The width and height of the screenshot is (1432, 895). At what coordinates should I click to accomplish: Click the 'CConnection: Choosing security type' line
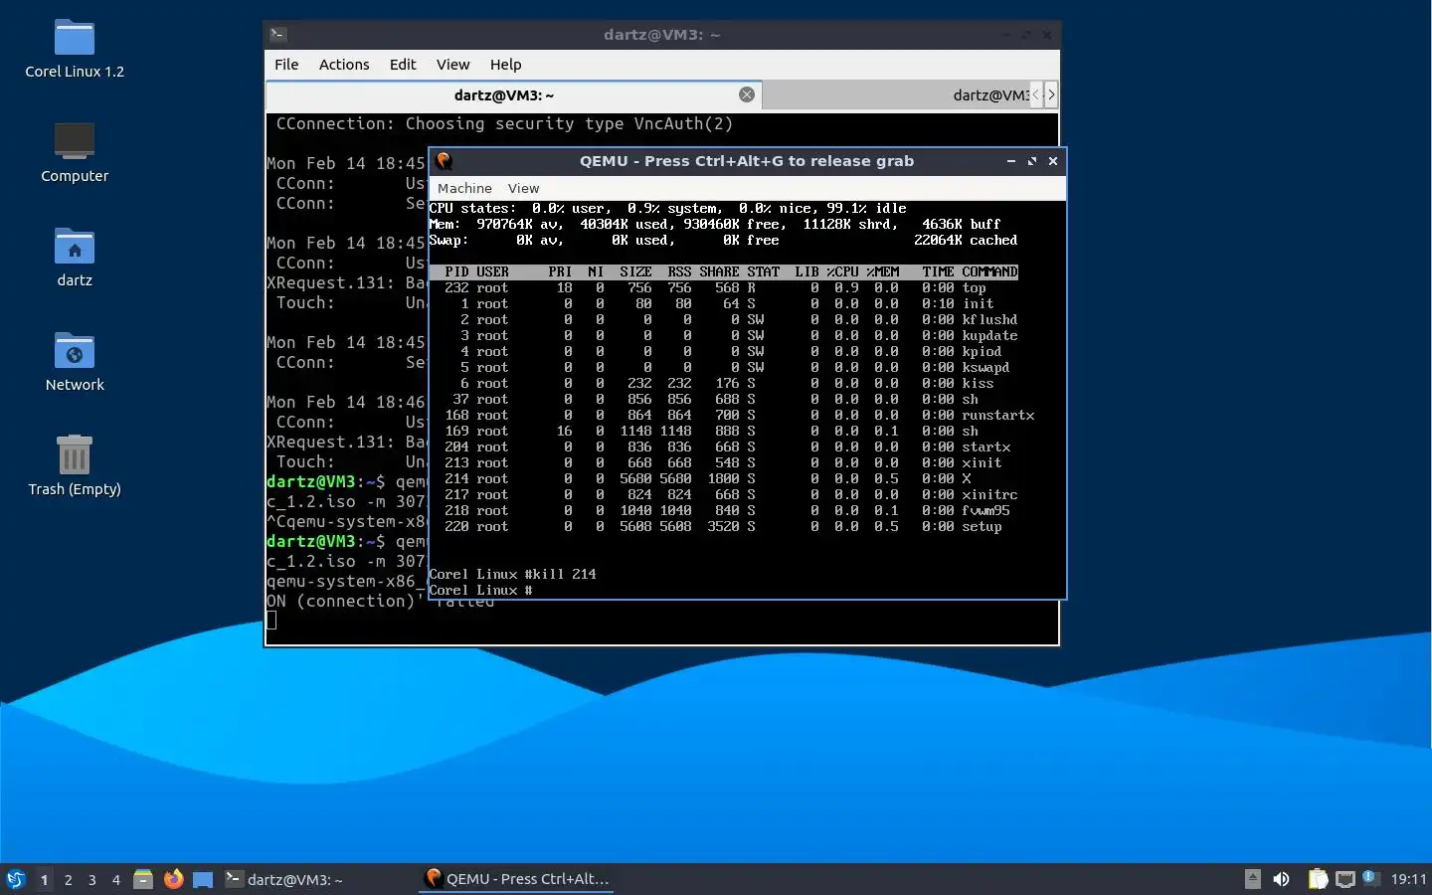[x=504, y=123]
